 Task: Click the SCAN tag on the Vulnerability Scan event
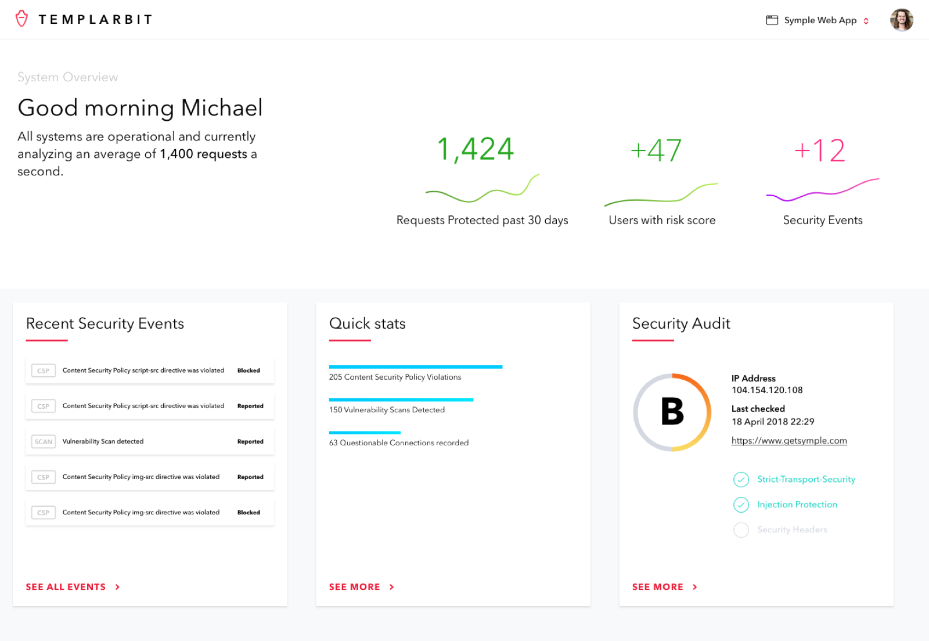click(44, 442)
